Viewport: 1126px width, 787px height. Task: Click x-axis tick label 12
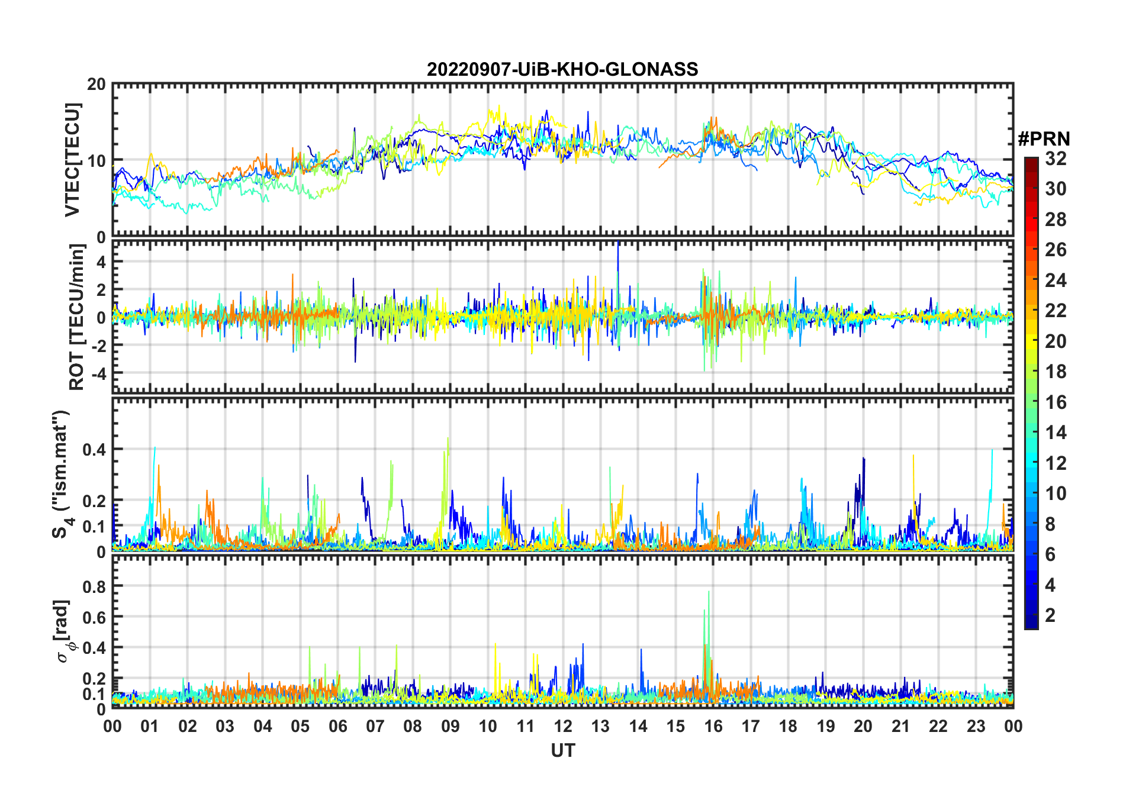point(563,726)
